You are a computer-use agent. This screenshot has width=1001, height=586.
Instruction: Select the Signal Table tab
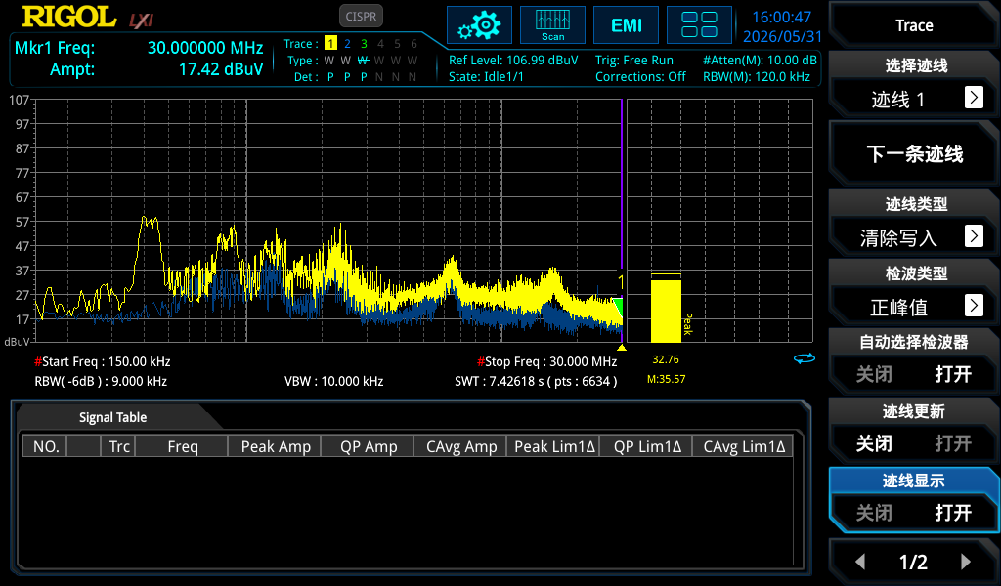click(113, 417)
